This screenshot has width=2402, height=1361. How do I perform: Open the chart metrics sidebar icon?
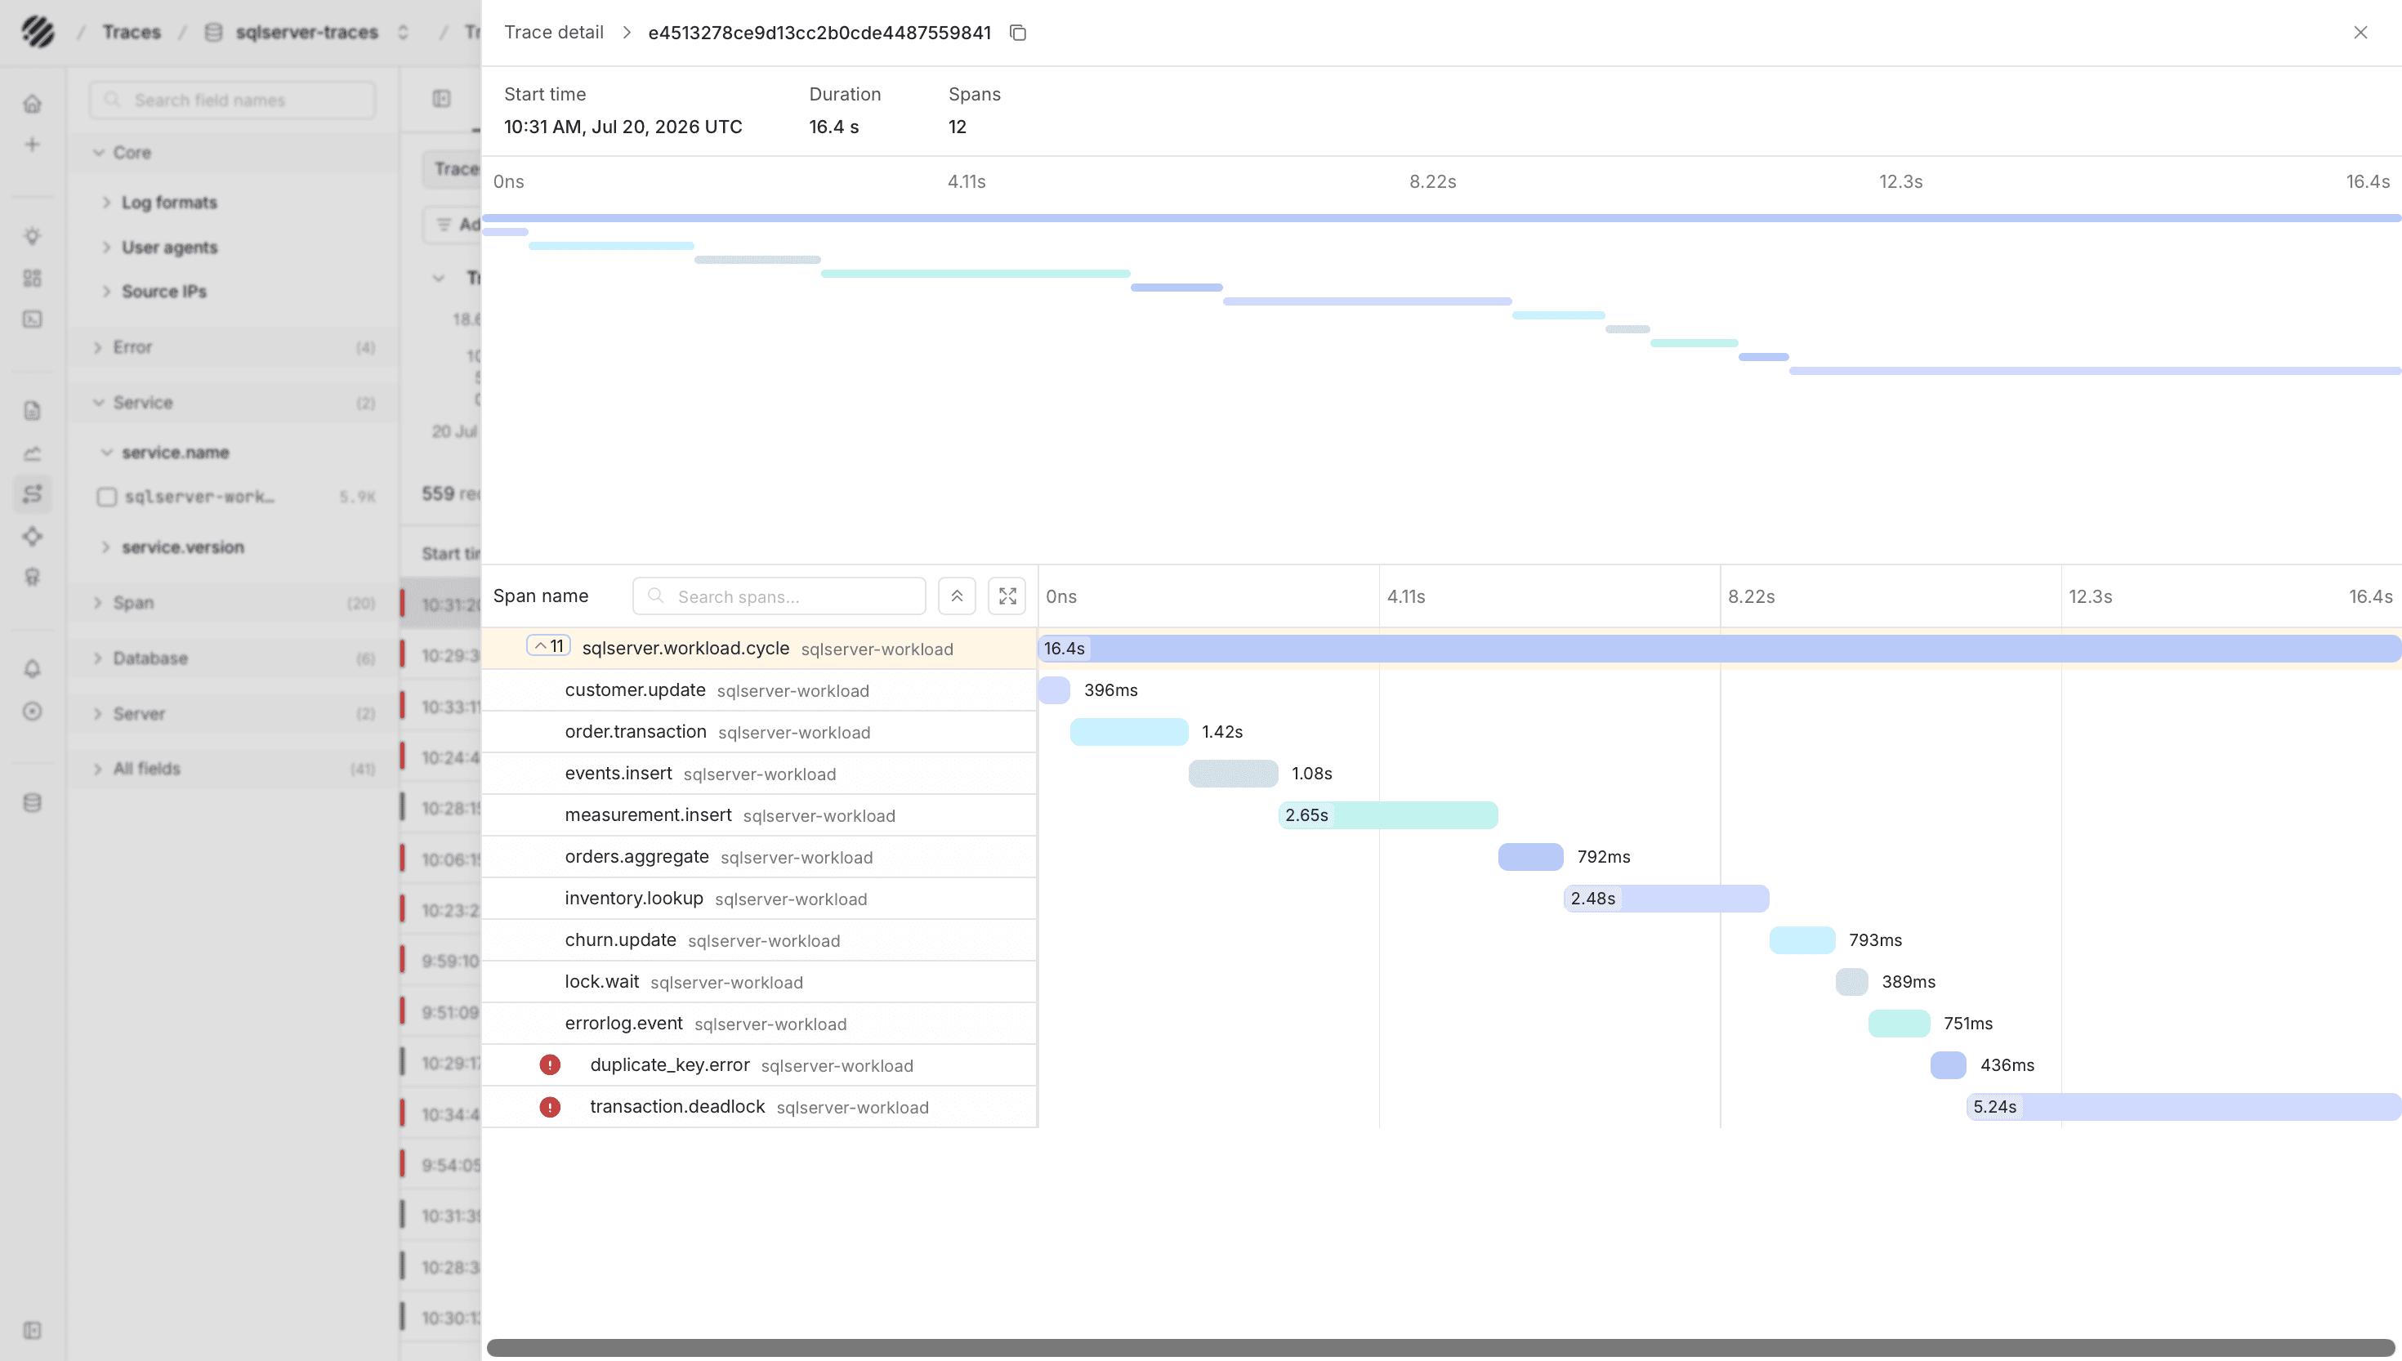click(x=32, y=453)
